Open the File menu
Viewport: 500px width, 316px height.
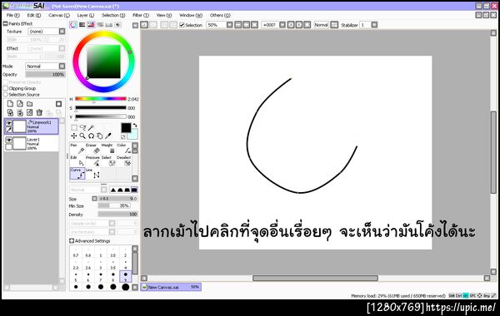[x=13, y=15]
